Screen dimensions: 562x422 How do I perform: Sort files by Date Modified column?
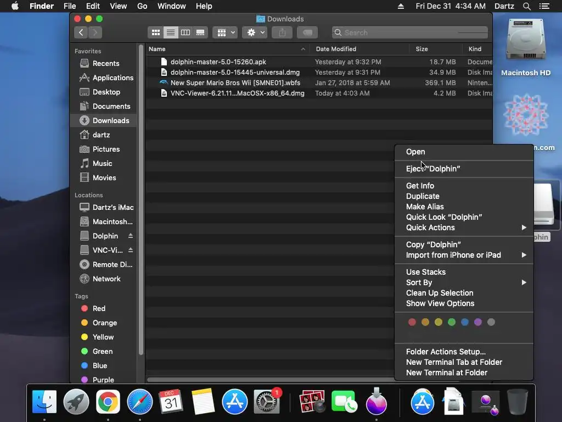[359, 49]
